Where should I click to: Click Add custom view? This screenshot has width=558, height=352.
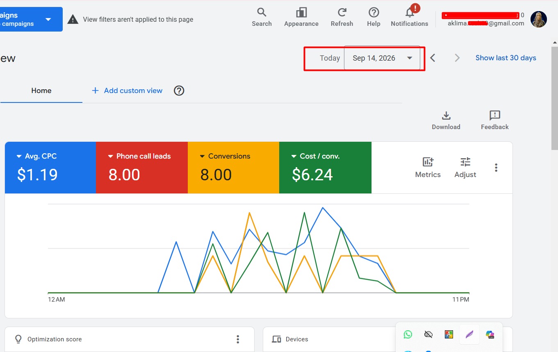coord(127,91)
